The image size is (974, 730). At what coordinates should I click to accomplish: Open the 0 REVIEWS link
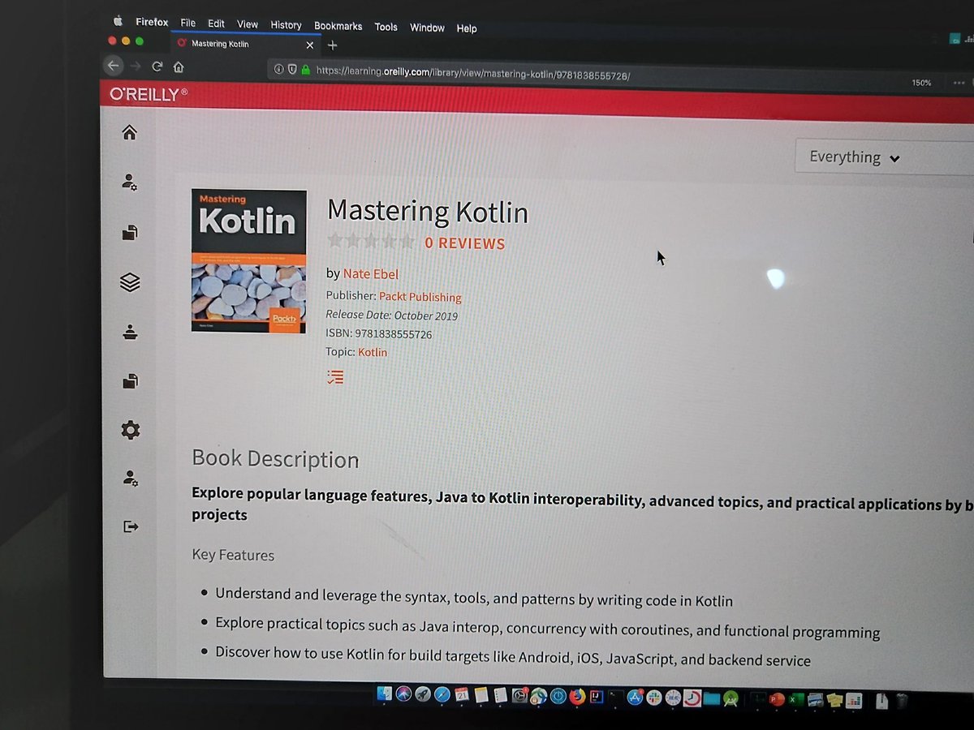[x=465, y=243]
